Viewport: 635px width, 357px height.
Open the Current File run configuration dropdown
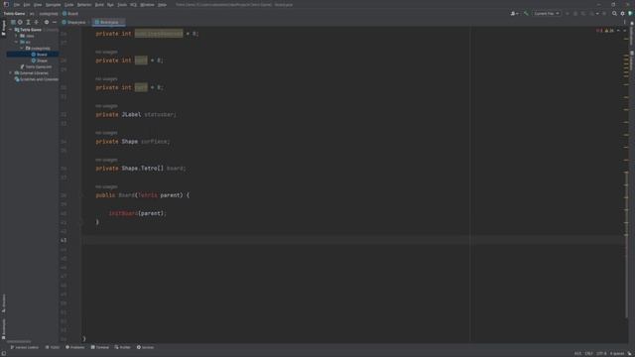[x=547, y=14]
